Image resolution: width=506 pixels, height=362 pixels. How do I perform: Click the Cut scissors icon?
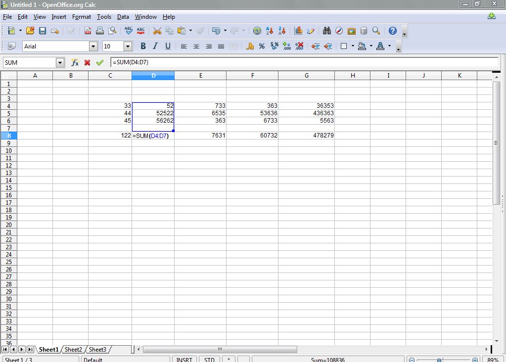tap(157, 31)
